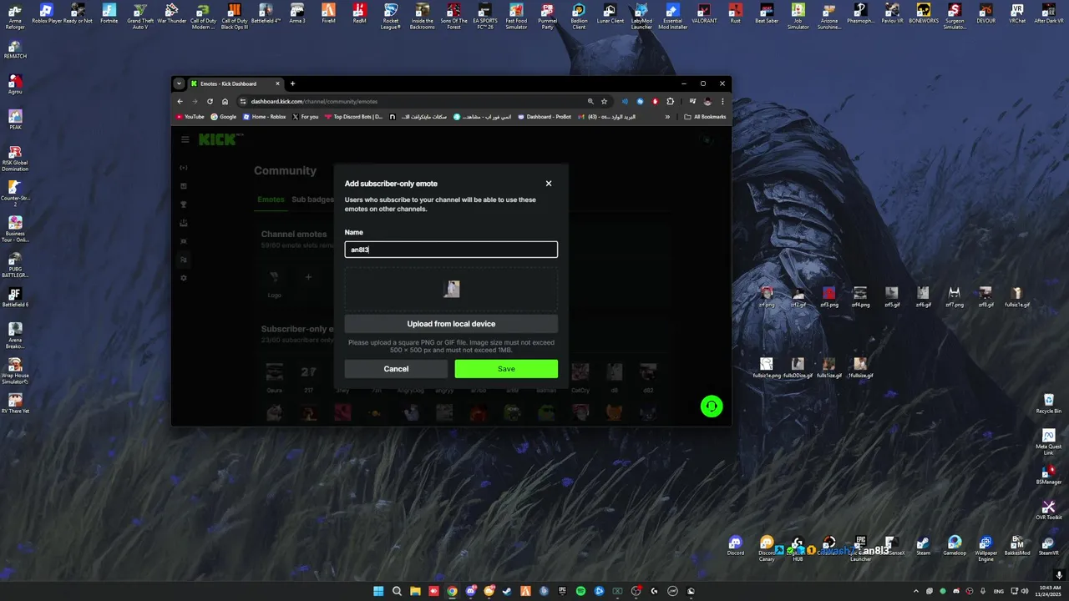Screen dimensions: 1069x601
Task: Open REMATCH desktop shortcut
Action: point(15,48)
